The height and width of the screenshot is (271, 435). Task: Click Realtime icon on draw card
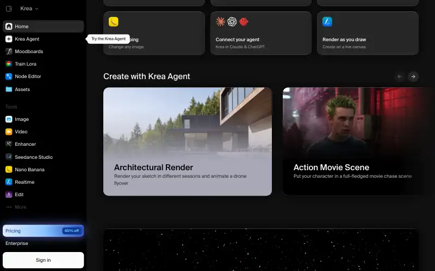(327, 22)
